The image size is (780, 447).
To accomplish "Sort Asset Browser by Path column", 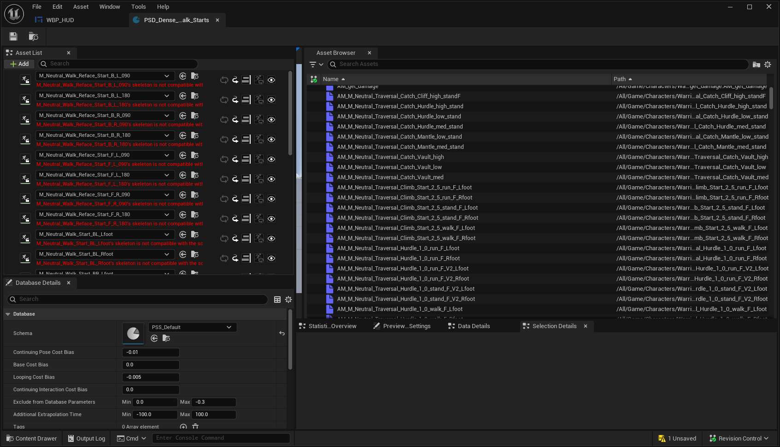I will 690,79.
